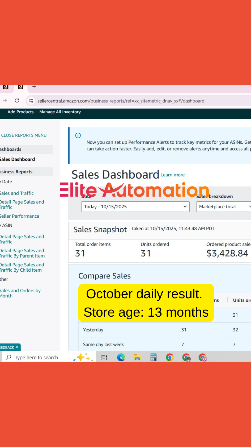View Sales and Orders by Month

(20, 293)
